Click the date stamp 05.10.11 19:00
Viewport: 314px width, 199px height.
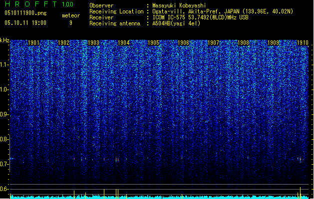click(25, 23)
